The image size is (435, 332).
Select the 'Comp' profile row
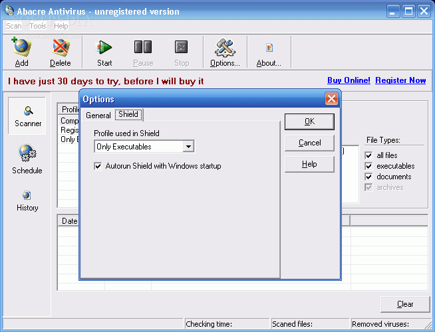tap(69, 121)
